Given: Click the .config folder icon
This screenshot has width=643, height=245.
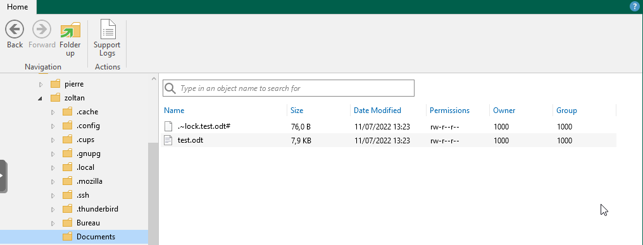Looking at the screenshot, I should (x=67, y=126).
